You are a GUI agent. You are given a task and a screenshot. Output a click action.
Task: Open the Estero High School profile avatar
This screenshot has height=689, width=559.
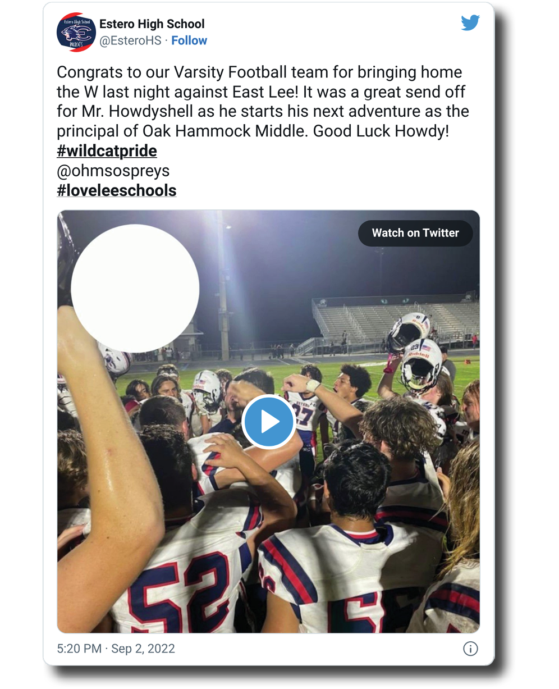coord(76,32)
